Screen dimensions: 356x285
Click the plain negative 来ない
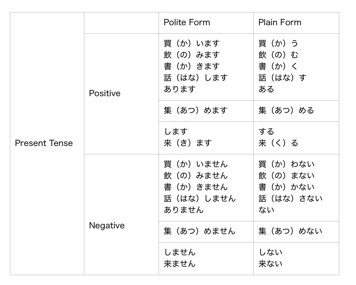coord(270,264)
